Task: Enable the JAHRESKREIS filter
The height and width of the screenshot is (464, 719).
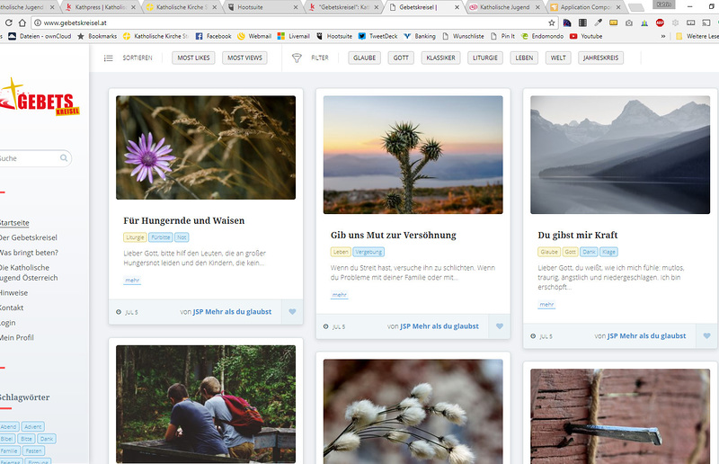Action: point(601,58)
